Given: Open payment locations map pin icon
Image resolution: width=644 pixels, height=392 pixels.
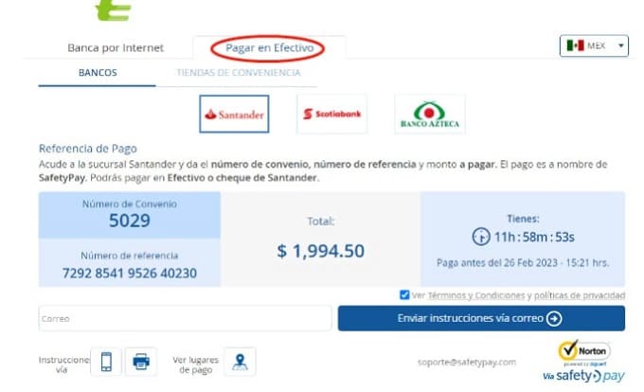Looking at the screenshot, I should click(240, 362).
